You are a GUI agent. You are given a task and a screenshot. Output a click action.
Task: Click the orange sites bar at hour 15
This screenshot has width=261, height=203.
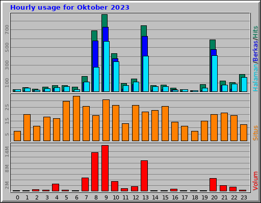165,123
